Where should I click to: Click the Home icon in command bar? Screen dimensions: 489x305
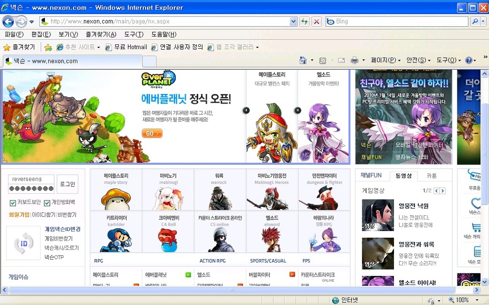[303, 60]
